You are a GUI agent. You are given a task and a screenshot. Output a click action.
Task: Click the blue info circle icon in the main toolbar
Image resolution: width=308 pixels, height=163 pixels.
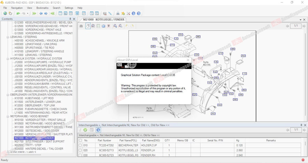tap(133, 13)
